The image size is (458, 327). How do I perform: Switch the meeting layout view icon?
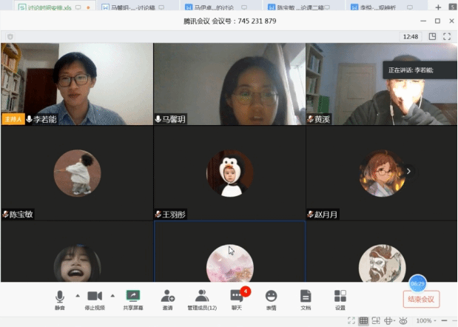(432, 36)
